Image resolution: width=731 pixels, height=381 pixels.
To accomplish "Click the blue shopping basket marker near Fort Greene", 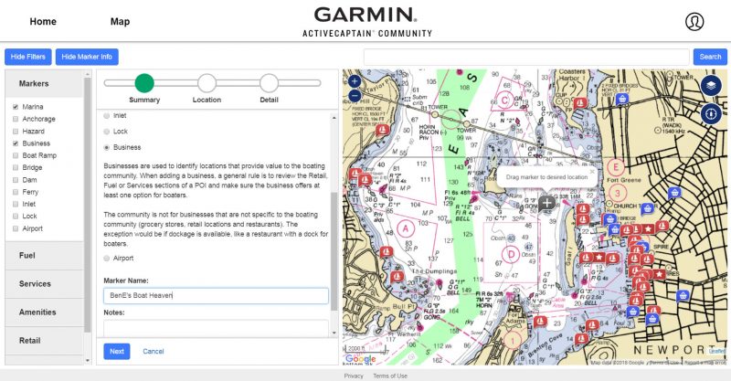I will tap(673, 193).
